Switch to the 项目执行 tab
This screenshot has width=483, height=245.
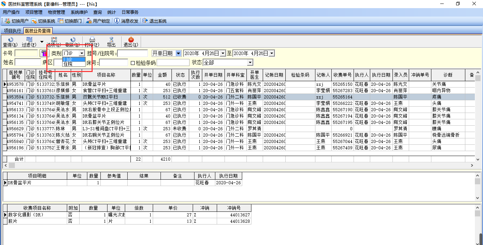point(12,31)
